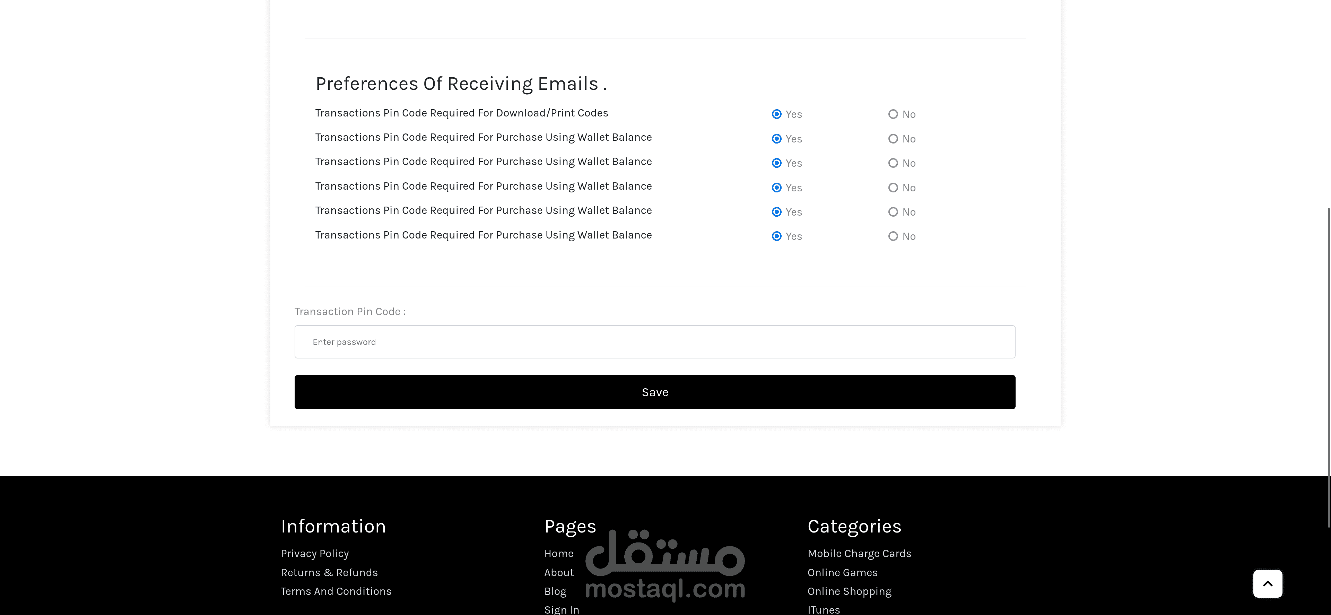Image resolution: width=1331 pixels, height=615 pixels.
Task: Select No on the last preferences row
Action: coord(893,236)
